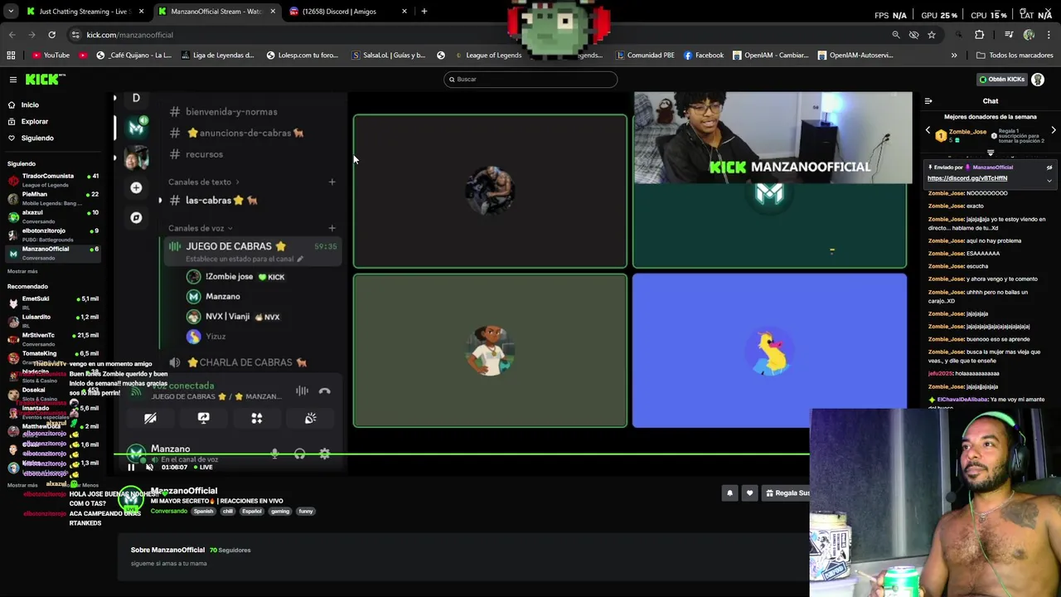Open MrStivenTc recommended channel
The width and height of the screenshot is (1061, 597).
point(52,339)
